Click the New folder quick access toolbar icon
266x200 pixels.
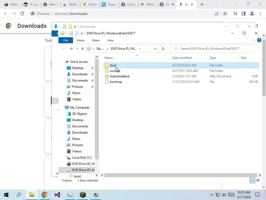point(77,33)
